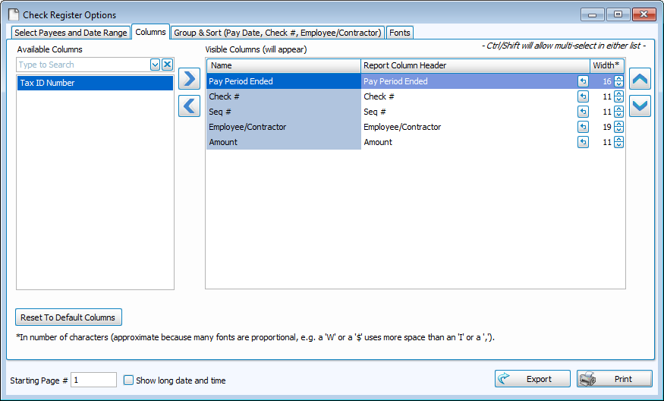This screenshot has height=401, width=664.
Task: Increase width of Pay Period Ended column
Action: click(x=619, y=78)
